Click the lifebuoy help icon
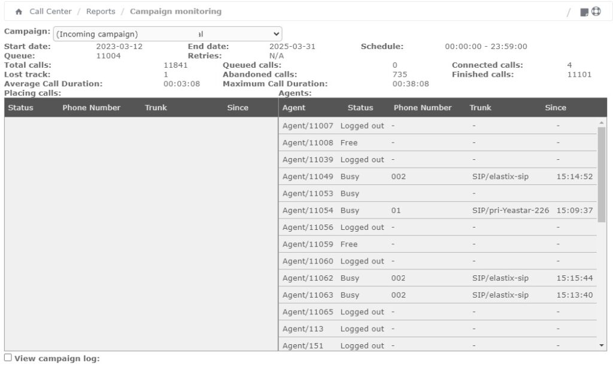 [596, 11]
